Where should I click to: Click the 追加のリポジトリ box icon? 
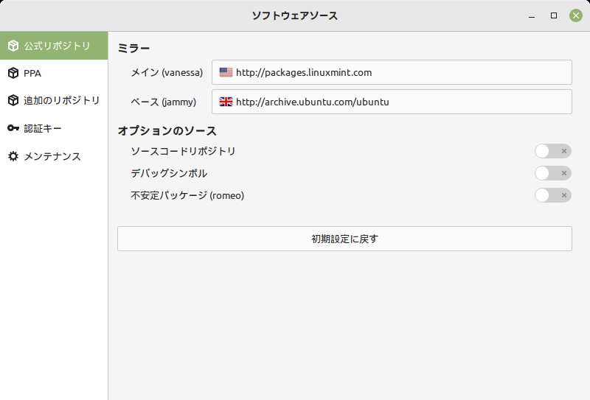point(13,100)
